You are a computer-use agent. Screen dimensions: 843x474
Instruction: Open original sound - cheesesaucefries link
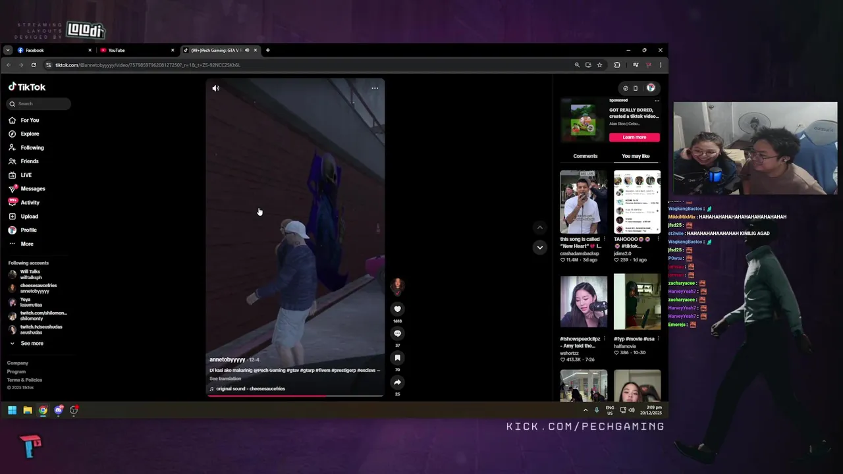(x=250, y=389)
